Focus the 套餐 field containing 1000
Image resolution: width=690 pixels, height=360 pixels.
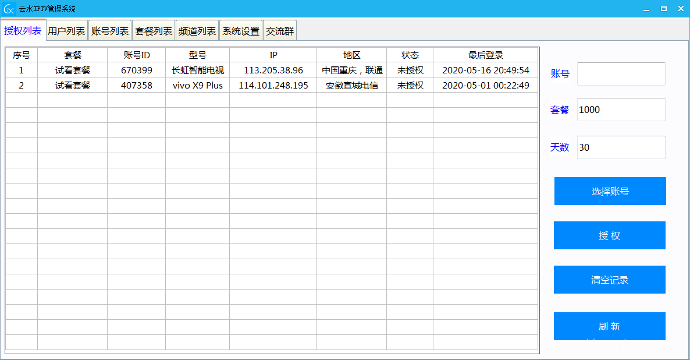pyautogui.click(x=621, y=110)
